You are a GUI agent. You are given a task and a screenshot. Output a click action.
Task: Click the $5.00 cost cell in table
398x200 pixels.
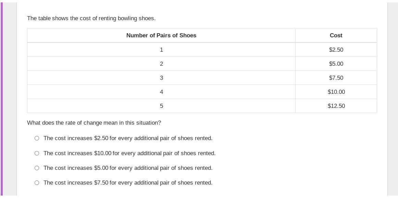pos(336,64)
